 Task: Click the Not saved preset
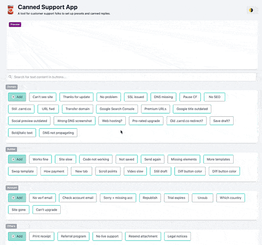pyautogui.click(x=127, y=159)
